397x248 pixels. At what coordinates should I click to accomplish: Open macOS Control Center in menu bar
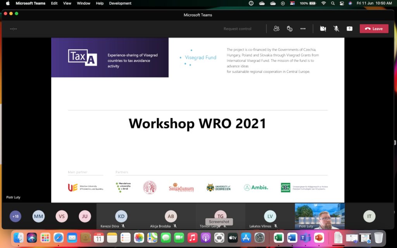[342, 3]
